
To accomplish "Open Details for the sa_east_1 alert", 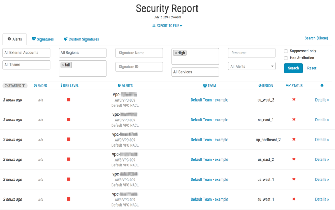I will point(322,120).
